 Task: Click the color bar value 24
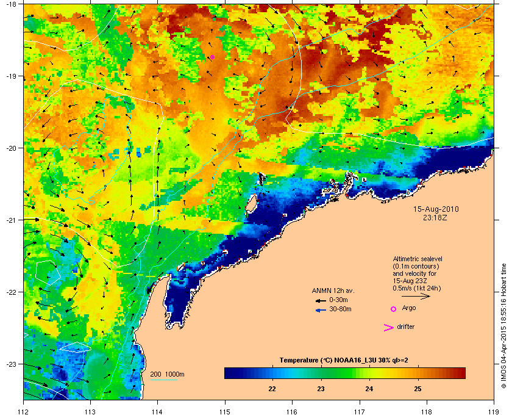click(x=369, y=389)
